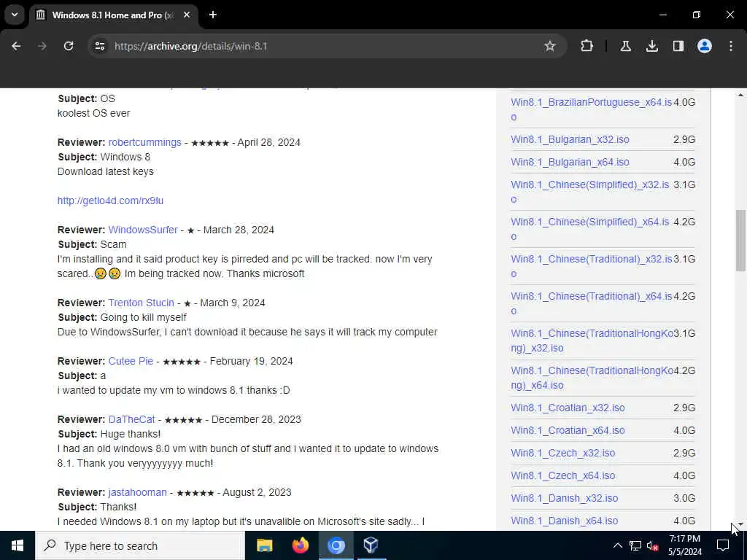Download Win8.1_Croatian_x64.iso
The image size is (747, 560).
point(568,430)
